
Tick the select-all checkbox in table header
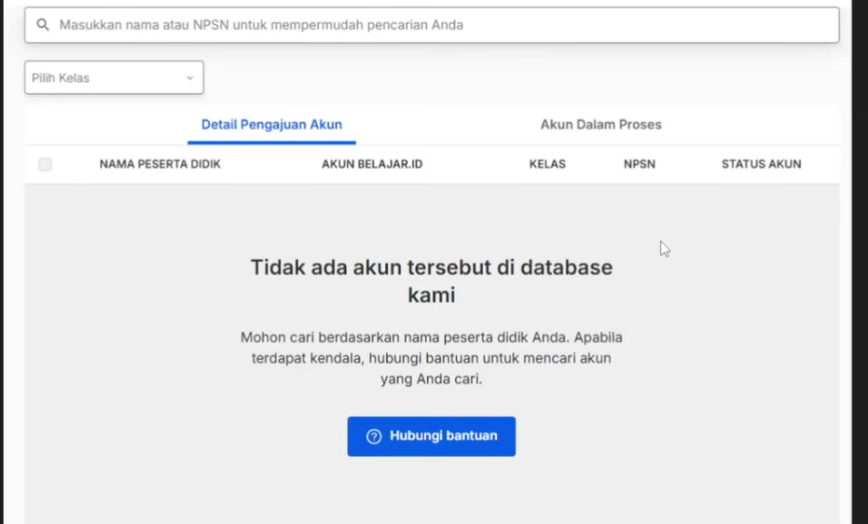45,164
